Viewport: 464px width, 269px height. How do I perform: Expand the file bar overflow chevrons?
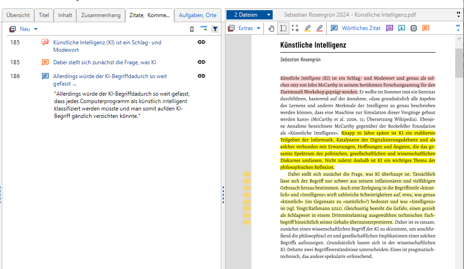tap(458, 14)
